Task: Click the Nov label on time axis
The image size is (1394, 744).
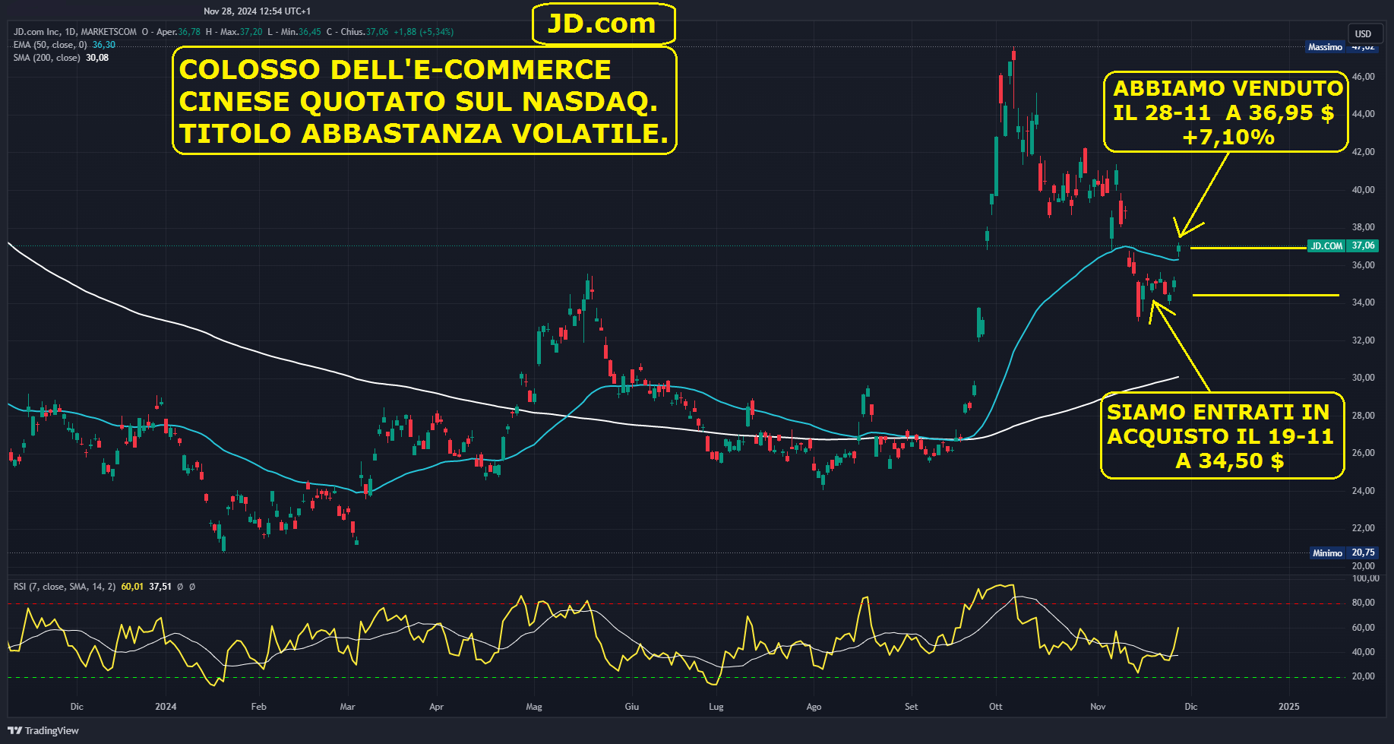Action: 1098,707
